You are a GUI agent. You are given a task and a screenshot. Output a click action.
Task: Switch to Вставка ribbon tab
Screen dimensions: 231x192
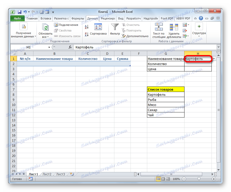tap(46, 18)
